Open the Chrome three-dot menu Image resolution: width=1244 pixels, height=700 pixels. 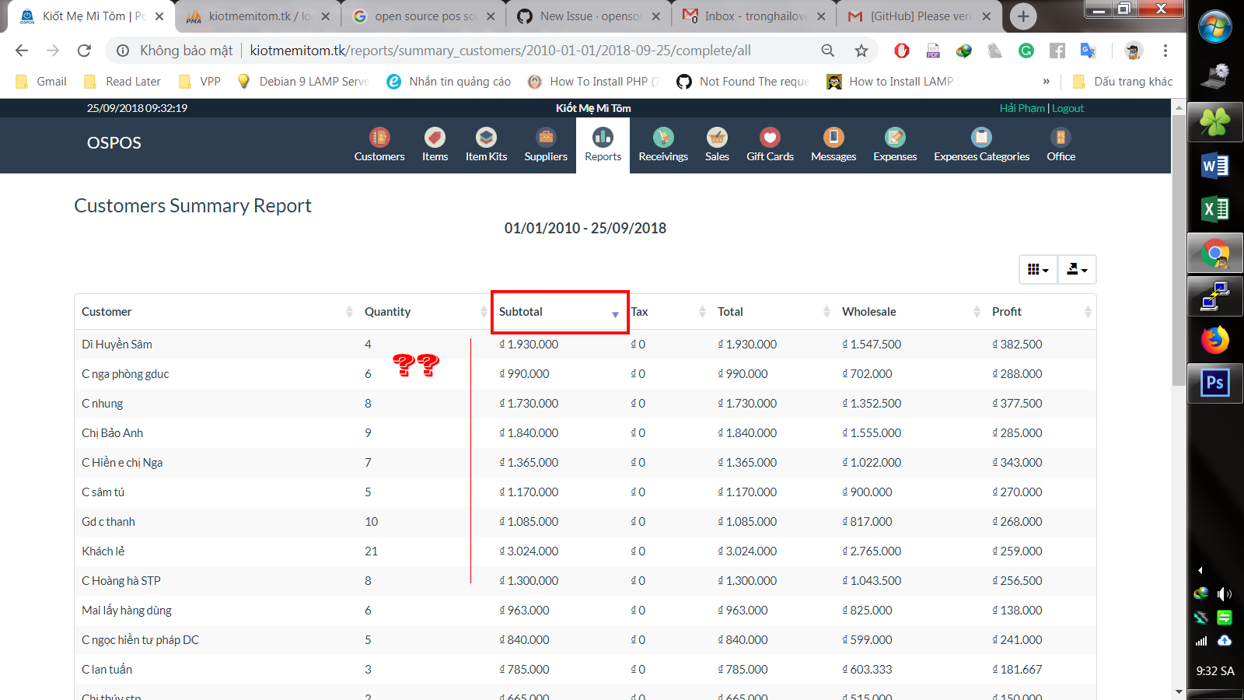(x=1165, y=51)
